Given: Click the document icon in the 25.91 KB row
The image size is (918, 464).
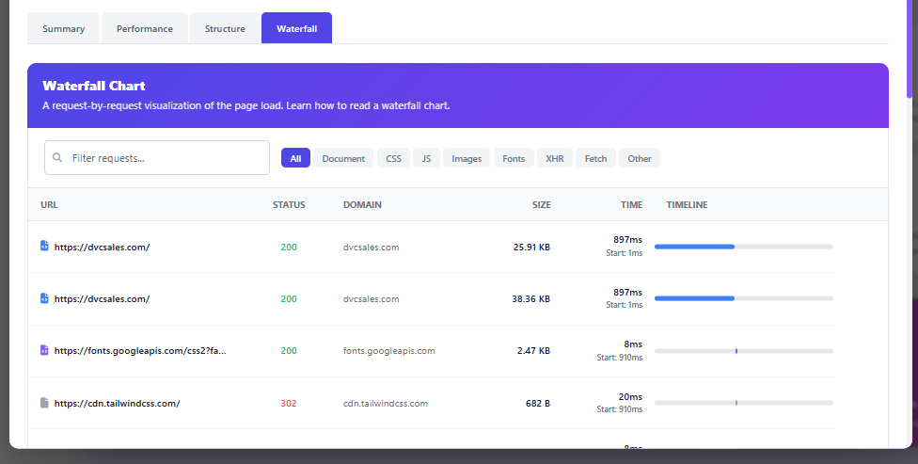Looking at the screenshot, I should point(44,247).
